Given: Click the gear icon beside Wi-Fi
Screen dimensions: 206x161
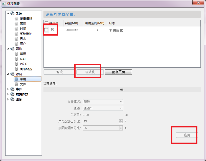Looking at the screenshot, I should [x=17, y=64].
